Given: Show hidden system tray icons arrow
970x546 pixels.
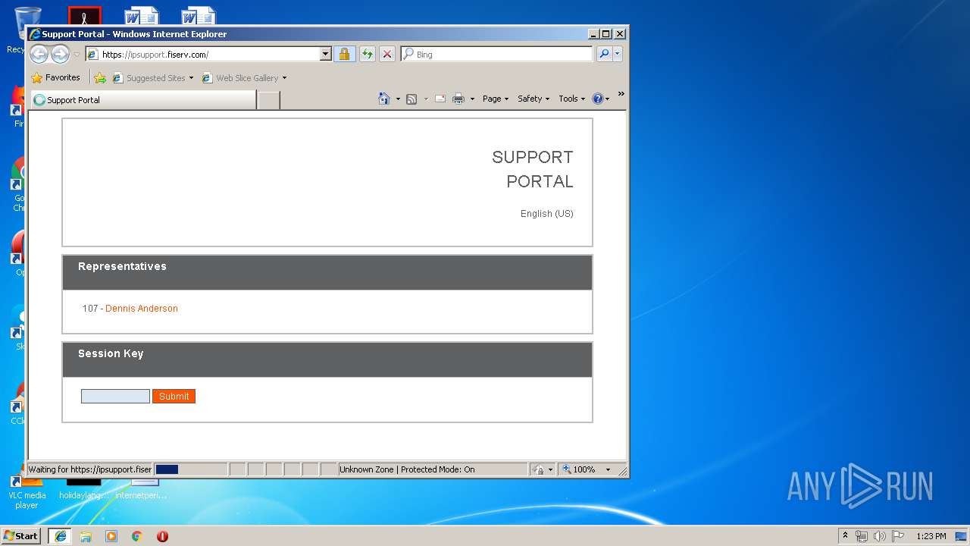Looking at the screenshot, I should [846, 535].
